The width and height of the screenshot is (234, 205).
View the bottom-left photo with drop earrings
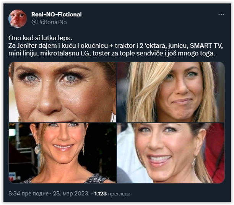[62, 153]
